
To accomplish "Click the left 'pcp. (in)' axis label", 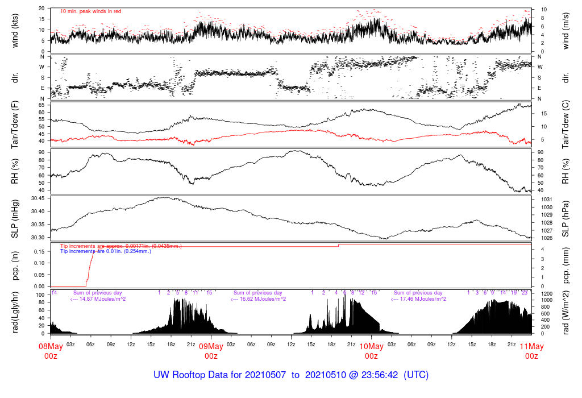I will (15, 265).
